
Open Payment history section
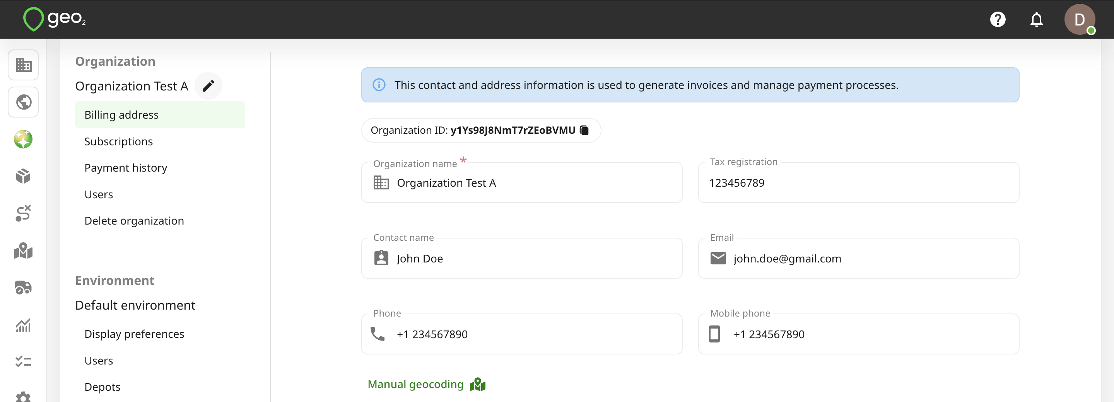[x=126, y=168]
